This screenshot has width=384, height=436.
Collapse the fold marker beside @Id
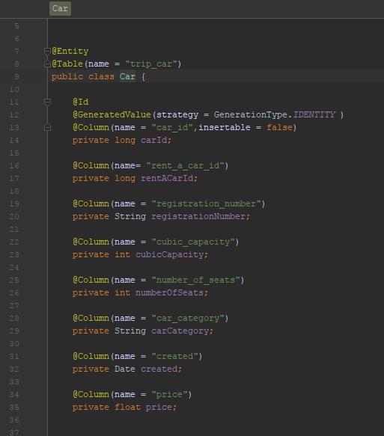[x=47, y=102]
